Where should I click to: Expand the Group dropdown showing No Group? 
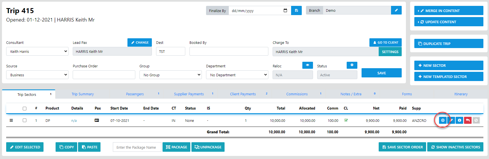point(171,75)
